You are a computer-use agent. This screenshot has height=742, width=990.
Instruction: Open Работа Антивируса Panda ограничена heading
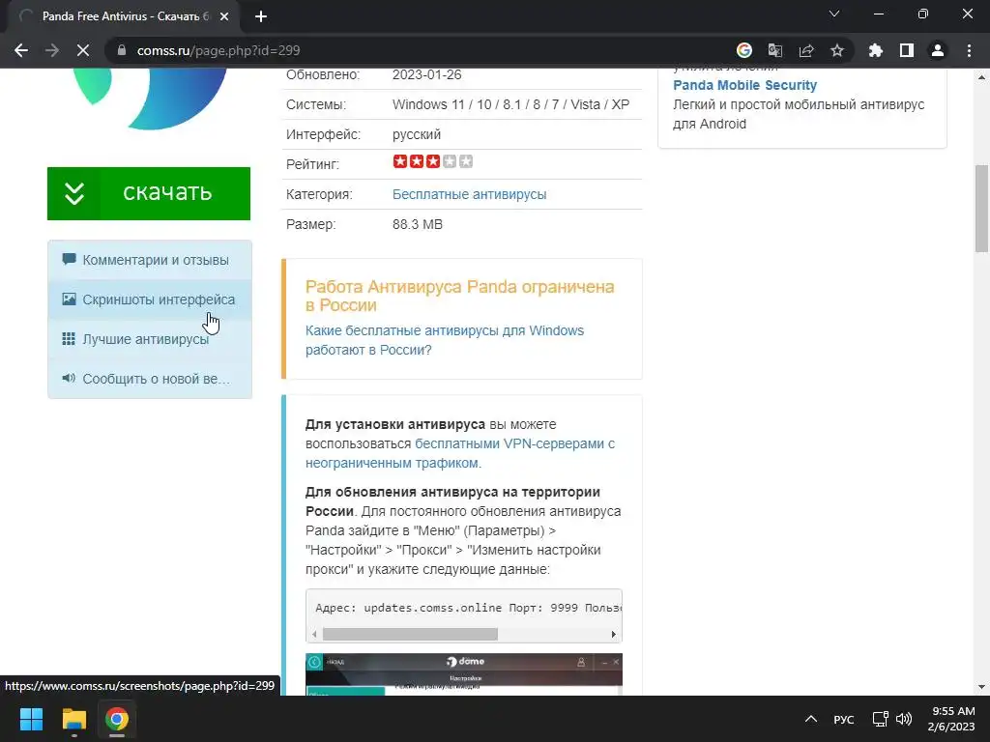459,296
